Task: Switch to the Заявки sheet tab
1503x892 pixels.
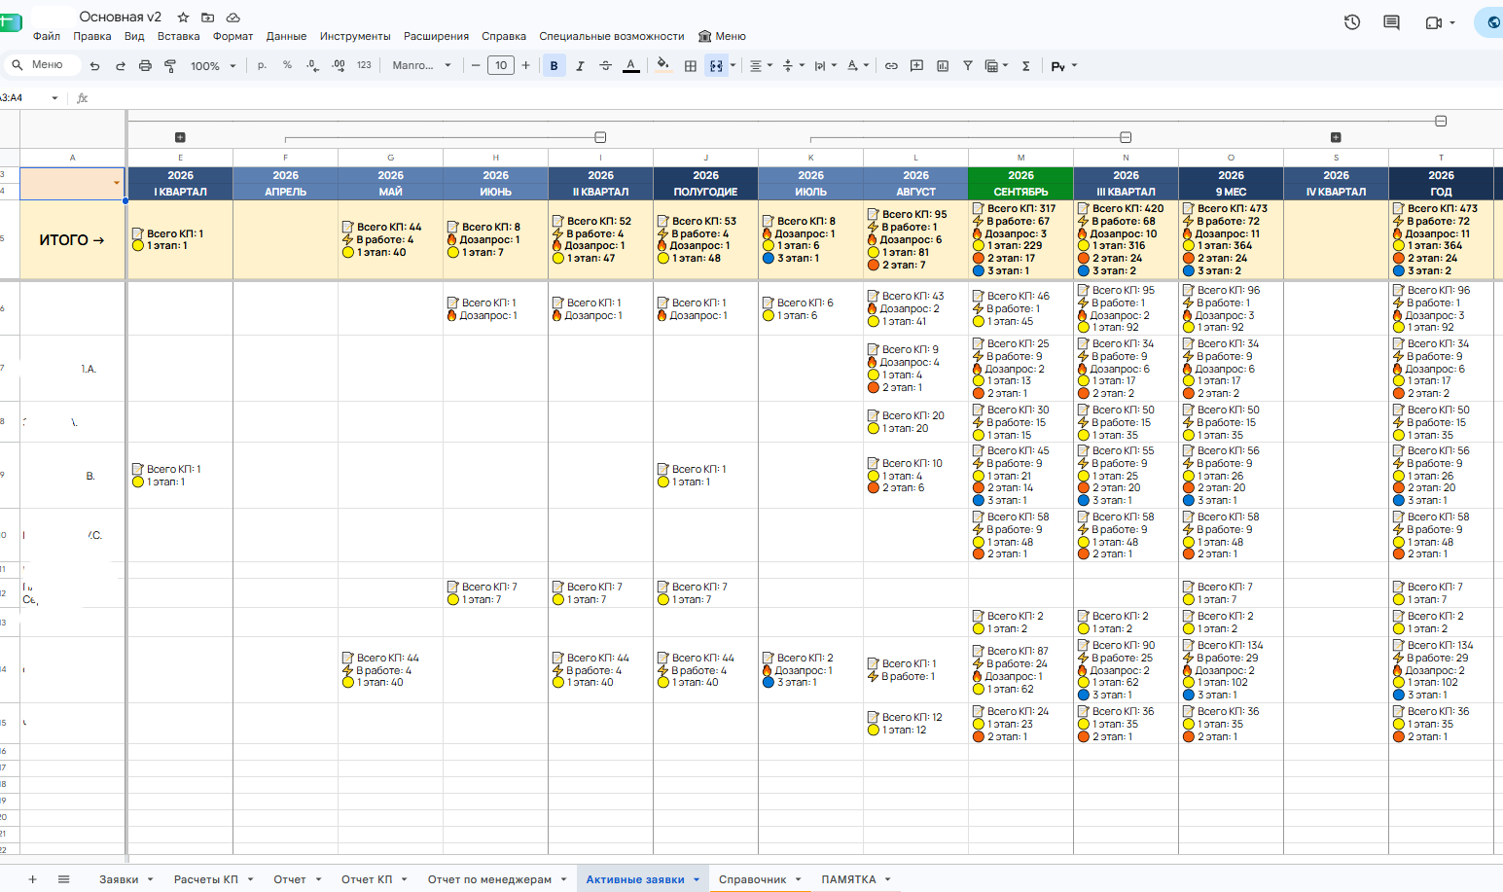Action: tap(119, 879)
